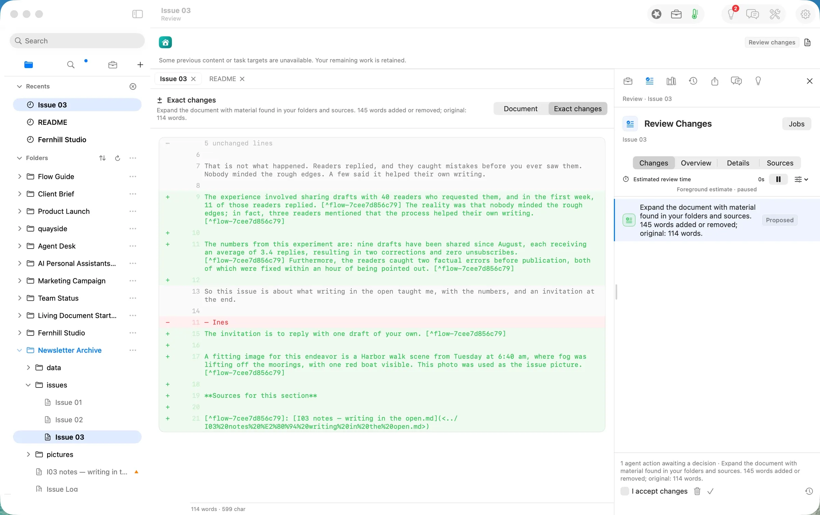This screenshot has height=515, width=820.
Task: Open Issue 02 in the issues folder
Action: (69, 420)
